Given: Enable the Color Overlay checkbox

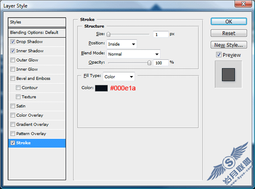Looking at the screenshot, I should [x=13, y=115].
